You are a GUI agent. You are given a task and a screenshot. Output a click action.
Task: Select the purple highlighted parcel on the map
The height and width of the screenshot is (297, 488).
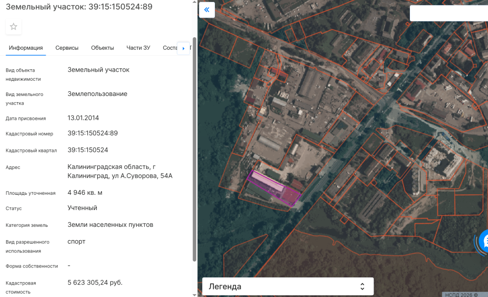pyautogui.click(x=274, y=188)
